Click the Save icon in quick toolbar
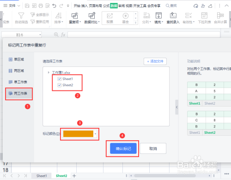The image size is (231, 180). tap(27, 6)
